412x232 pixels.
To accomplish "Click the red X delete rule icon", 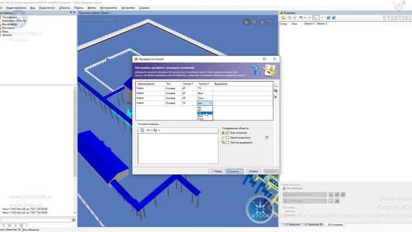I will [276, 97].
